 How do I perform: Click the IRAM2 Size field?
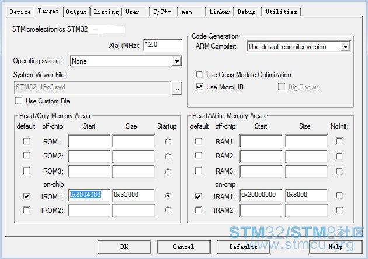pyautogui.click(x=306, y=210)
